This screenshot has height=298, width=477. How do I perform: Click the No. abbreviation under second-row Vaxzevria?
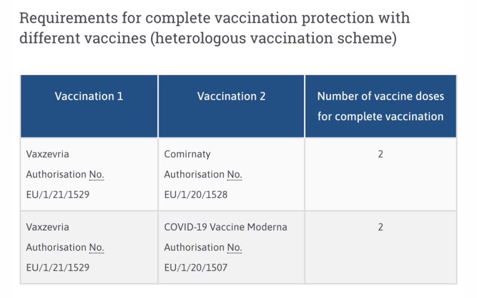coord(97,247)
